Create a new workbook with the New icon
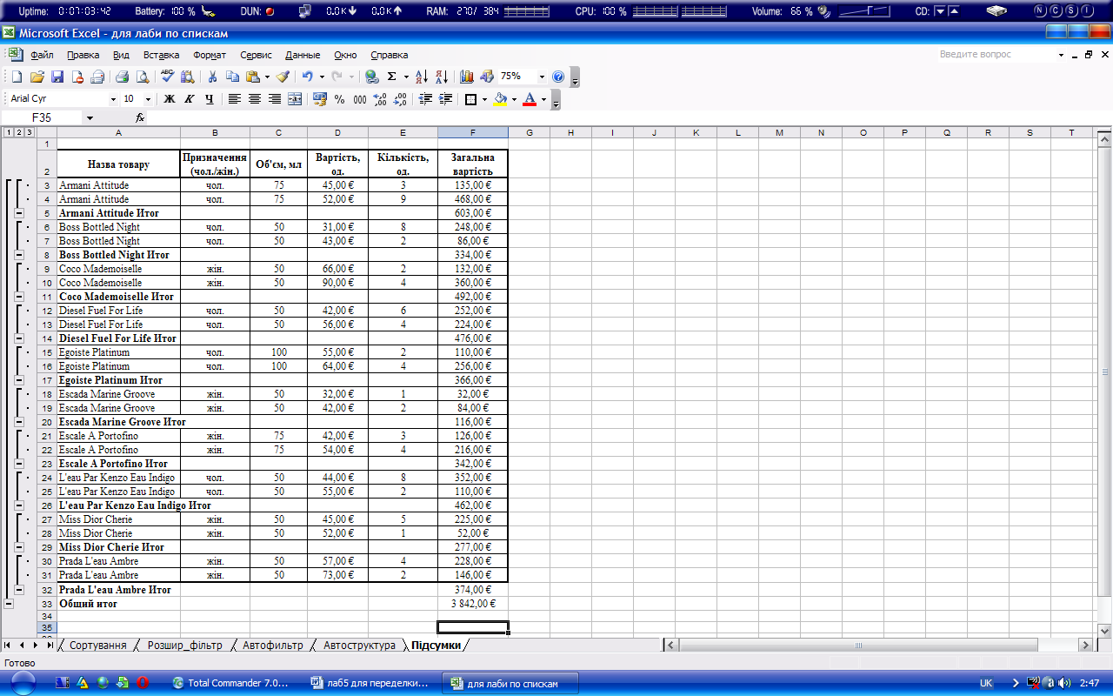This screenshot has width=1113, height=696. 17,77
